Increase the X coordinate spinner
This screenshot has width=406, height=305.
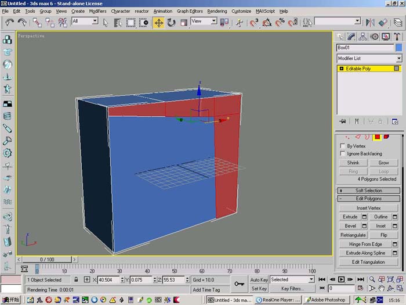pyautogui.click(x=122, y=278)
